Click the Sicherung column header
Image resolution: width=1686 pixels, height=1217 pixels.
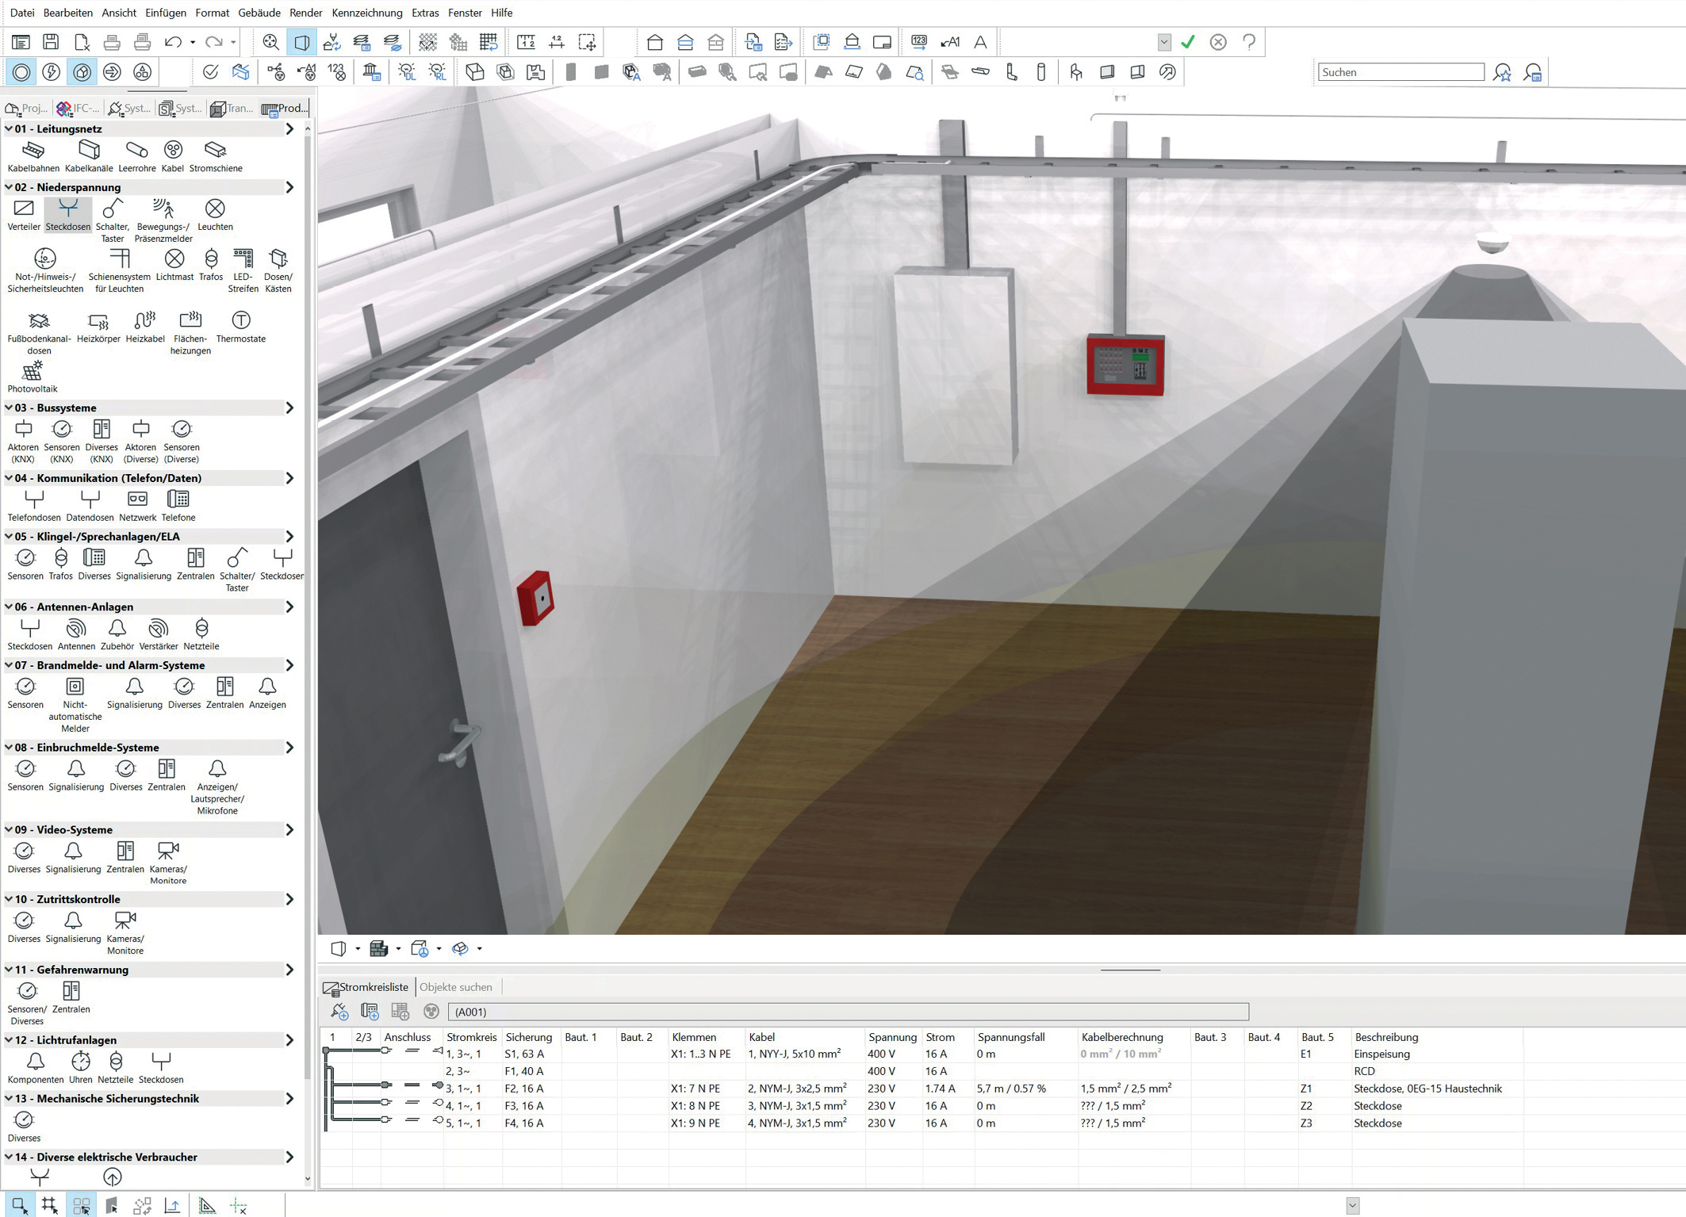(529, 1037)
